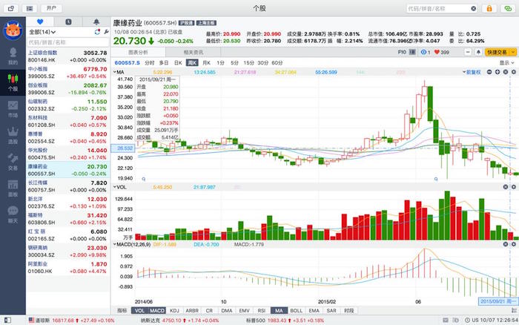The width and height of the screenshot is (519, 325).
Task: Collapse the VOL panel chevron
Action: click(114, 187)
